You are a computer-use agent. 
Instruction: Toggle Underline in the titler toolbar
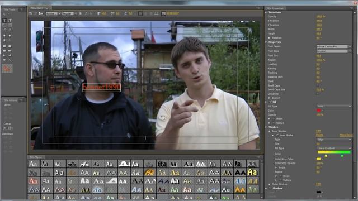91,13
